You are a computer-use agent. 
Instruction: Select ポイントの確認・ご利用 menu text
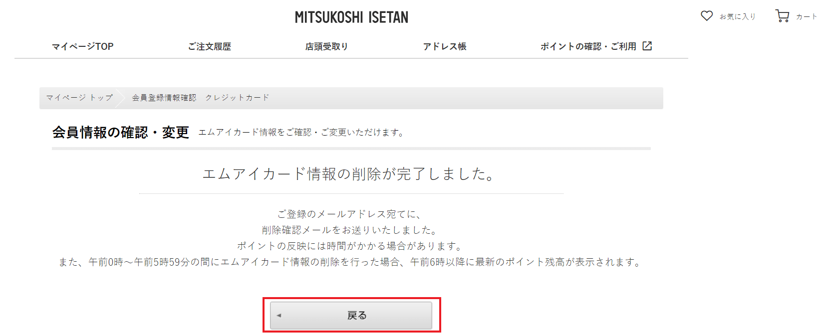pos(588,46)
